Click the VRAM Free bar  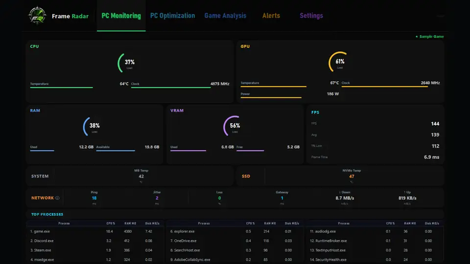pyautogui.click(x=250, y=151)
